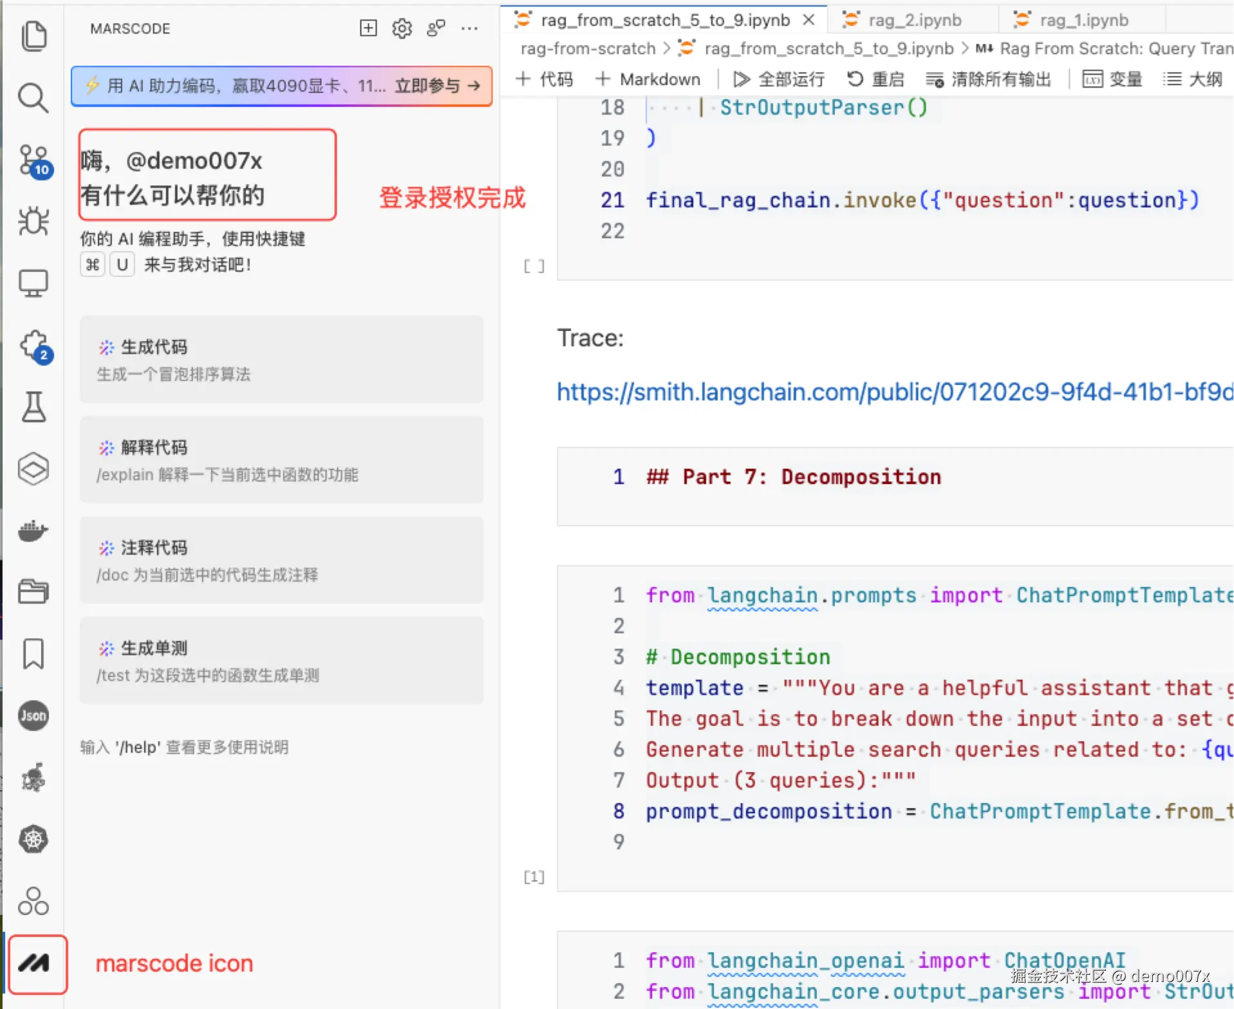Click the 全部运行 run all button
1234x1009 pixels.
pos(779,79)
